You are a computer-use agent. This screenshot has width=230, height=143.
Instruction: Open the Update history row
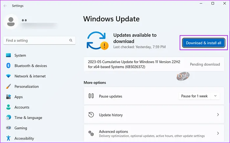click(154, 115)
